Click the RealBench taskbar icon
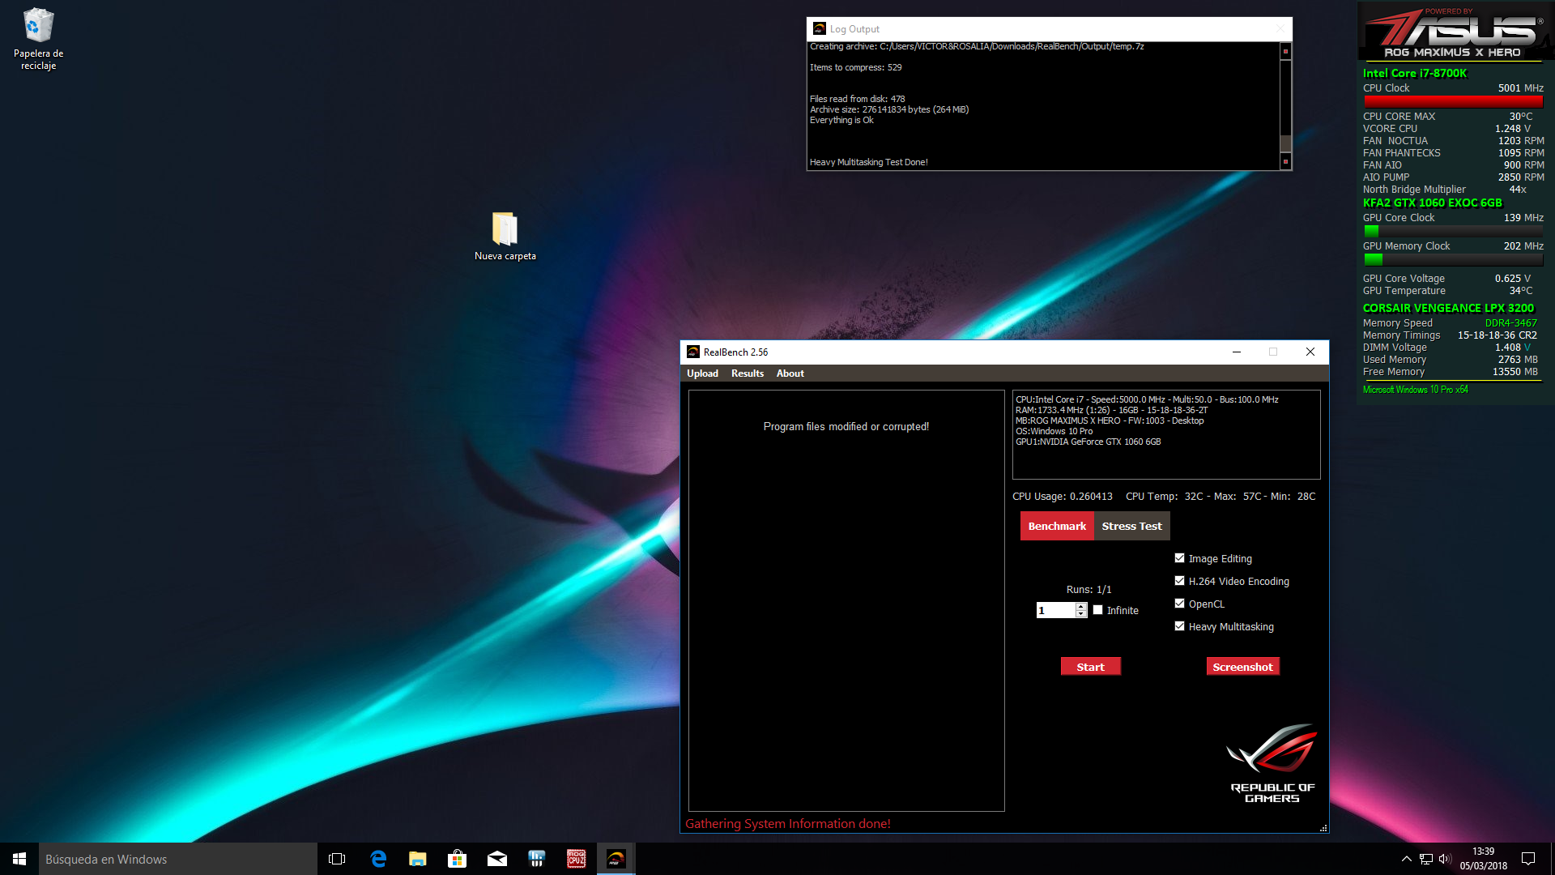 click(616, 859)
